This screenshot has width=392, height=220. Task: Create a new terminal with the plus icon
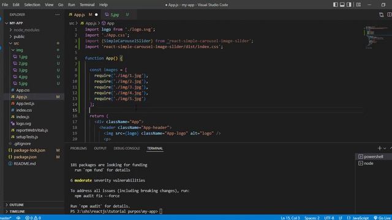[x=380, y=148]
